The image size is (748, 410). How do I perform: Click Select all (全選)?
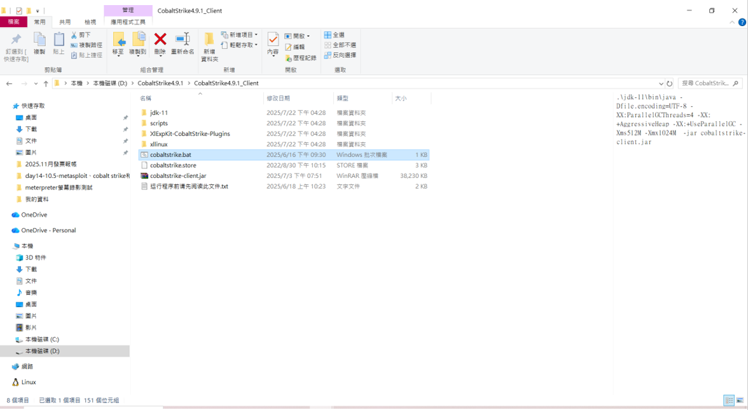335,35
